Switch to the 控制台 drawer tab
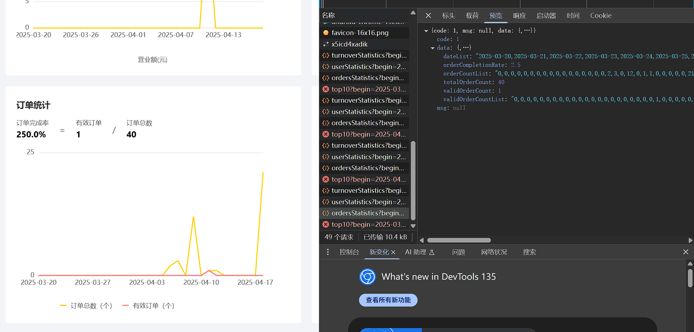Viewport: 694px width, 332px height. (x=349, y=252)
